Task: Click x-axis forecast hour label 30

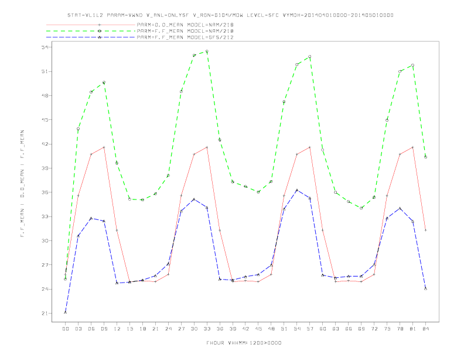Action: tap(194, 329)
